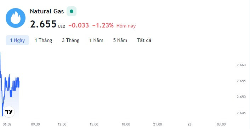
Task: Switch to the 3 Tháng range tab
Action: pyautogui.click(x=70, y=40)
